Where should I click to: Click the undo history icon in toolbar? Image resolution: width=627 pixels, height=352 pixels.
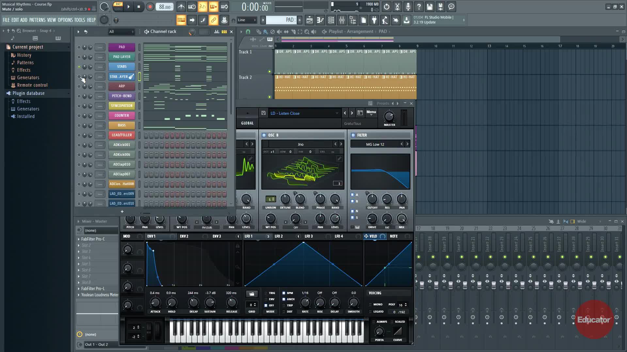(386, 7)
